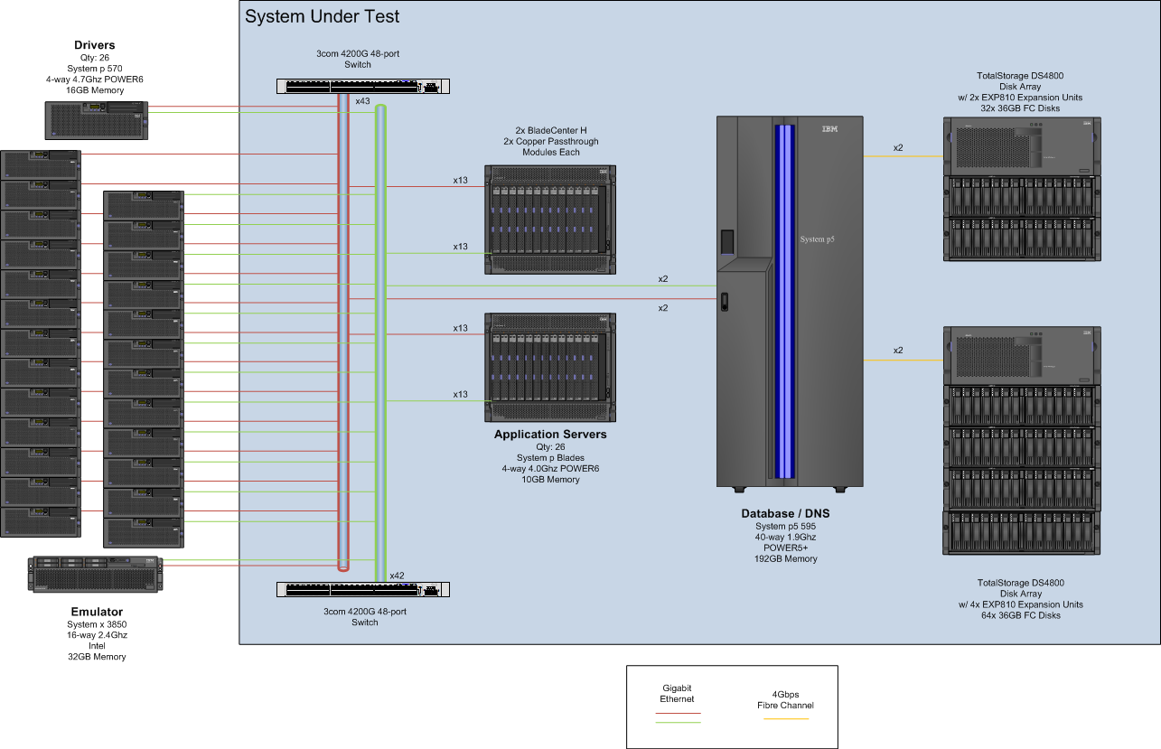The image size is (1161, 749).
Task: Click the top 3com 4200G switch
Action: [362, 87]
